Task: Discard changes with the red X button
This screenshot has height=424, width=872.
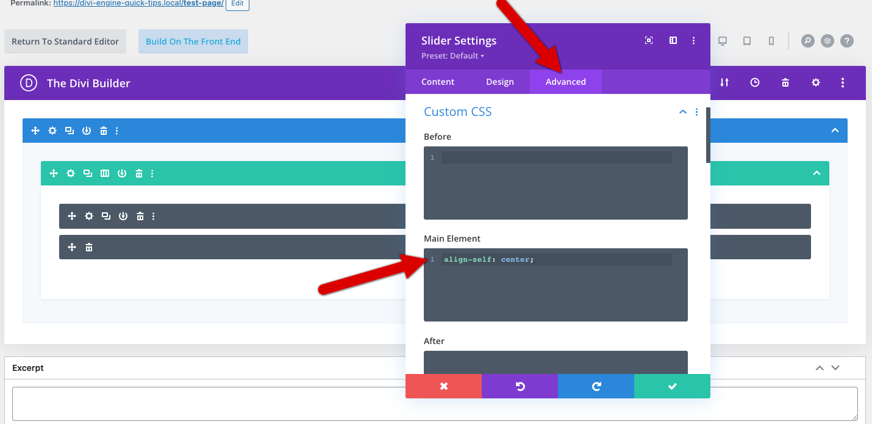Action: (443, 386)
